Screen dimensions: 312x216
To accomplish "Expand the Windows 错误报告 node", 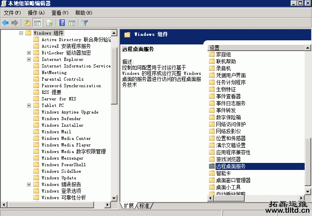I will pos(29,184).
